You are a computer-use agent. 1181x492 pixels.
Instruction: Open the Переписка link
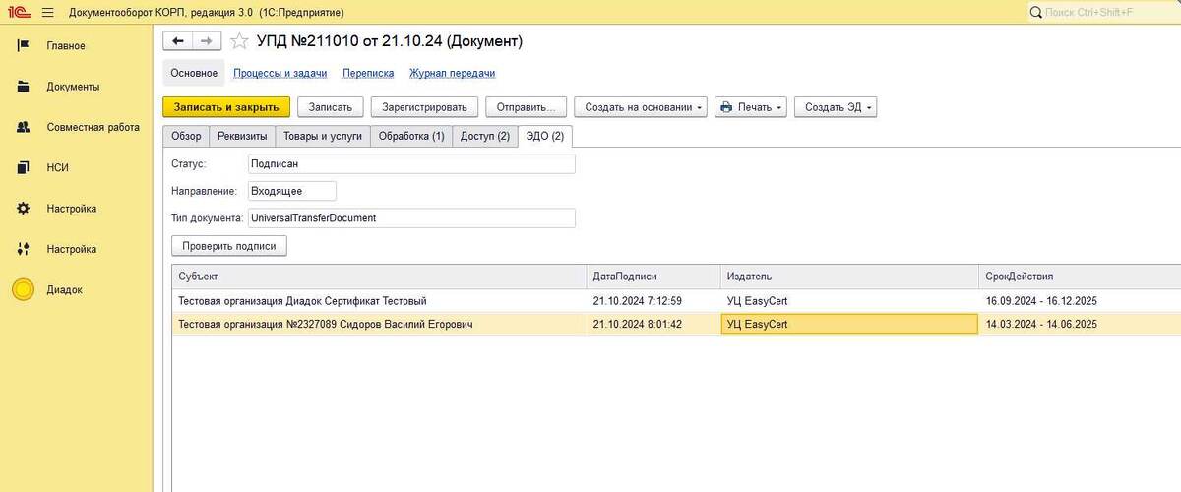(368, 73)
